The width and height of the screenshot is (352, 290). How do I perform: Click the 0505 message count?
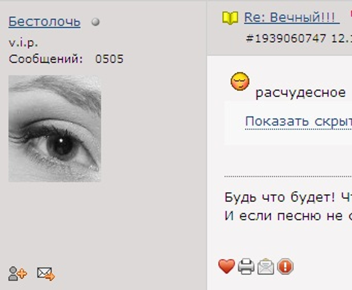[109, 59]
